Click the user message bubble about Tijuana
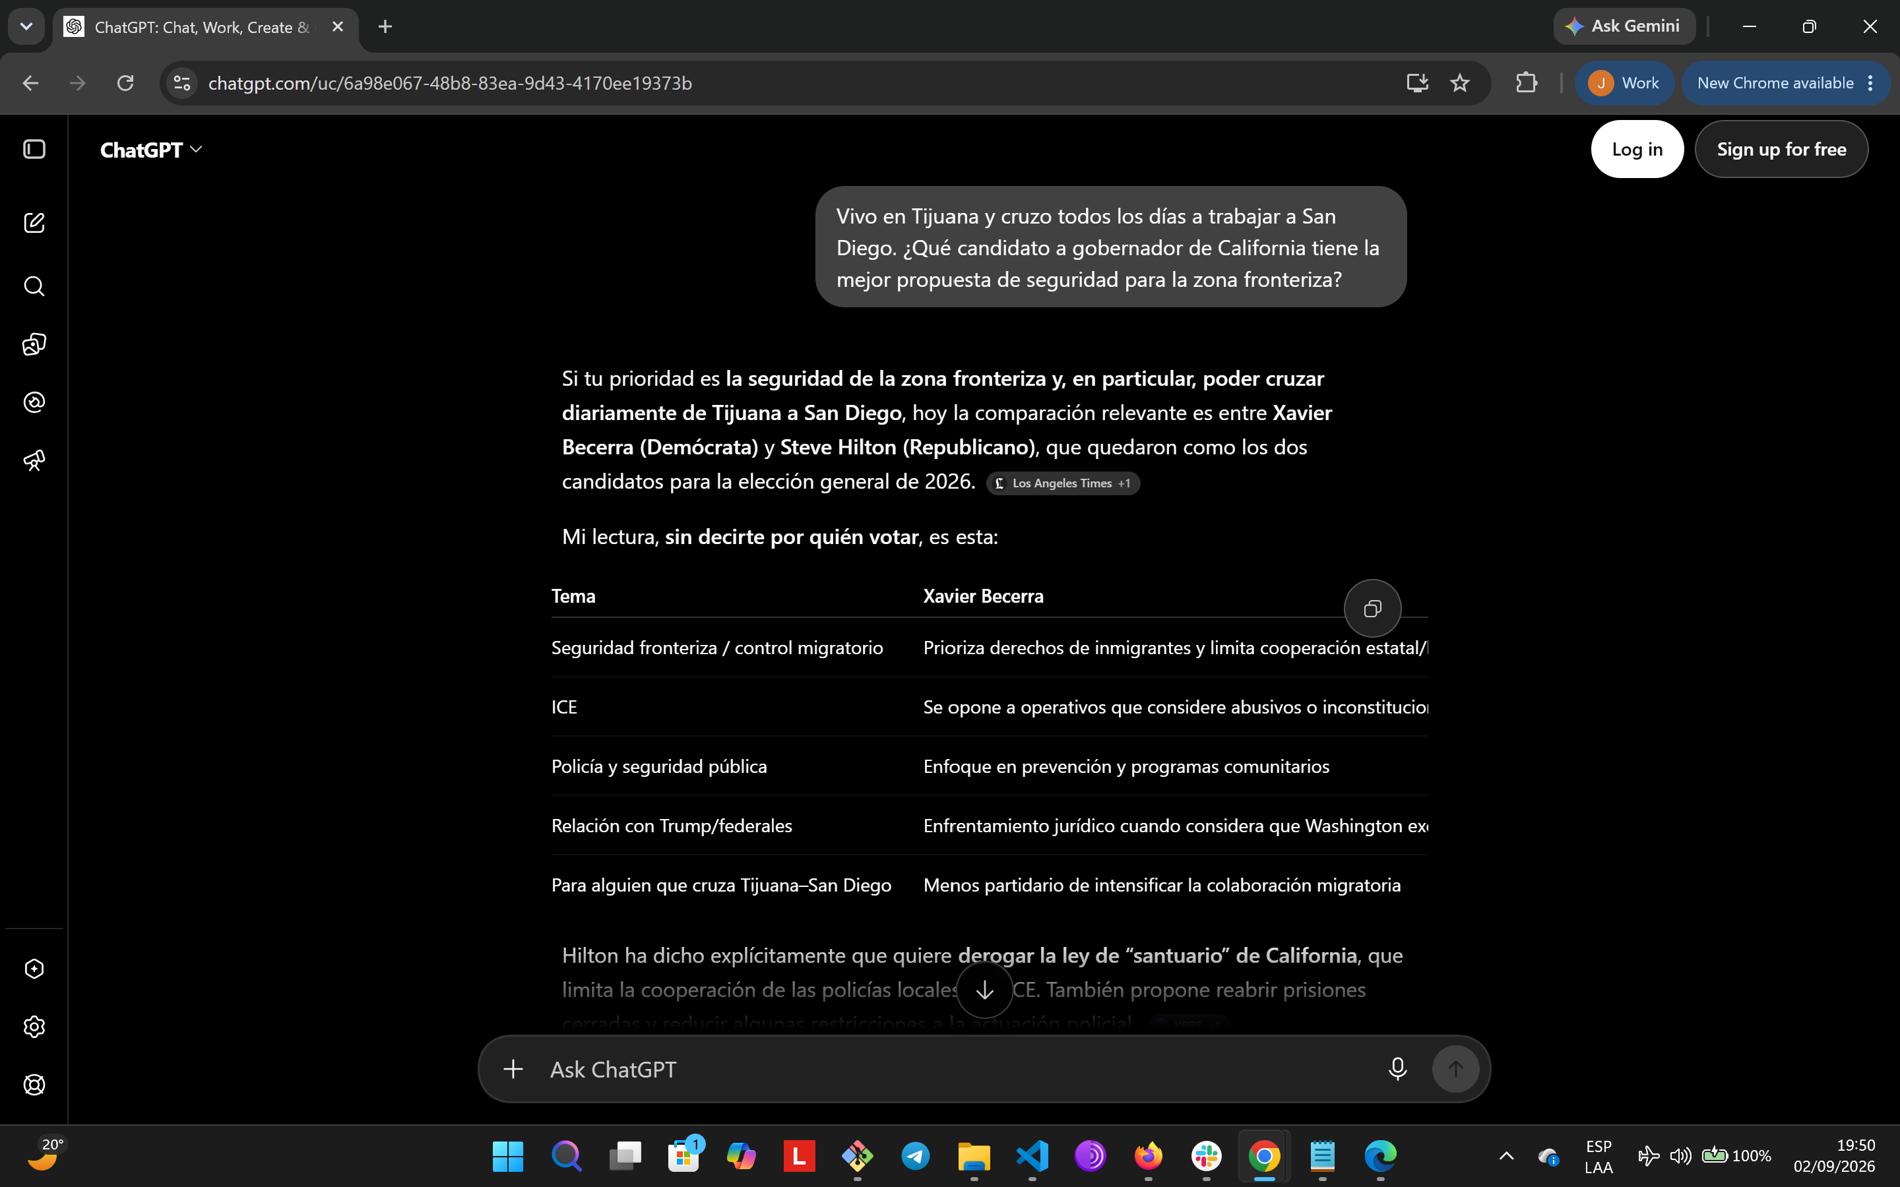The width and height of the screenshot is (1900, 1187). 1110,247
